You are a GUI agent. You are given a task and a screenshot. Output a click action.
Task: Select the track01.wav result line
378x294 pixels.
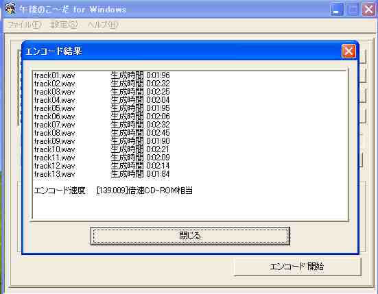click(x=102, y=75)
